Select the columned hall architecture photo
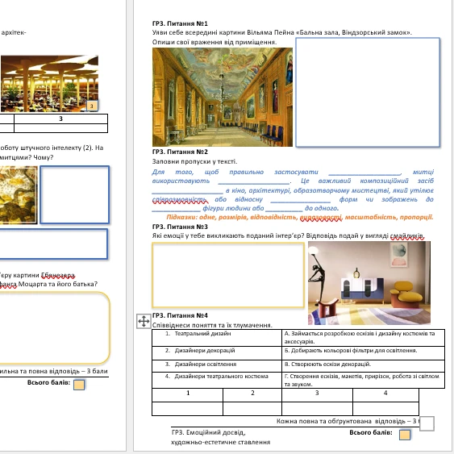This screenshot has width=454, height=454. [x=49, y=83]
